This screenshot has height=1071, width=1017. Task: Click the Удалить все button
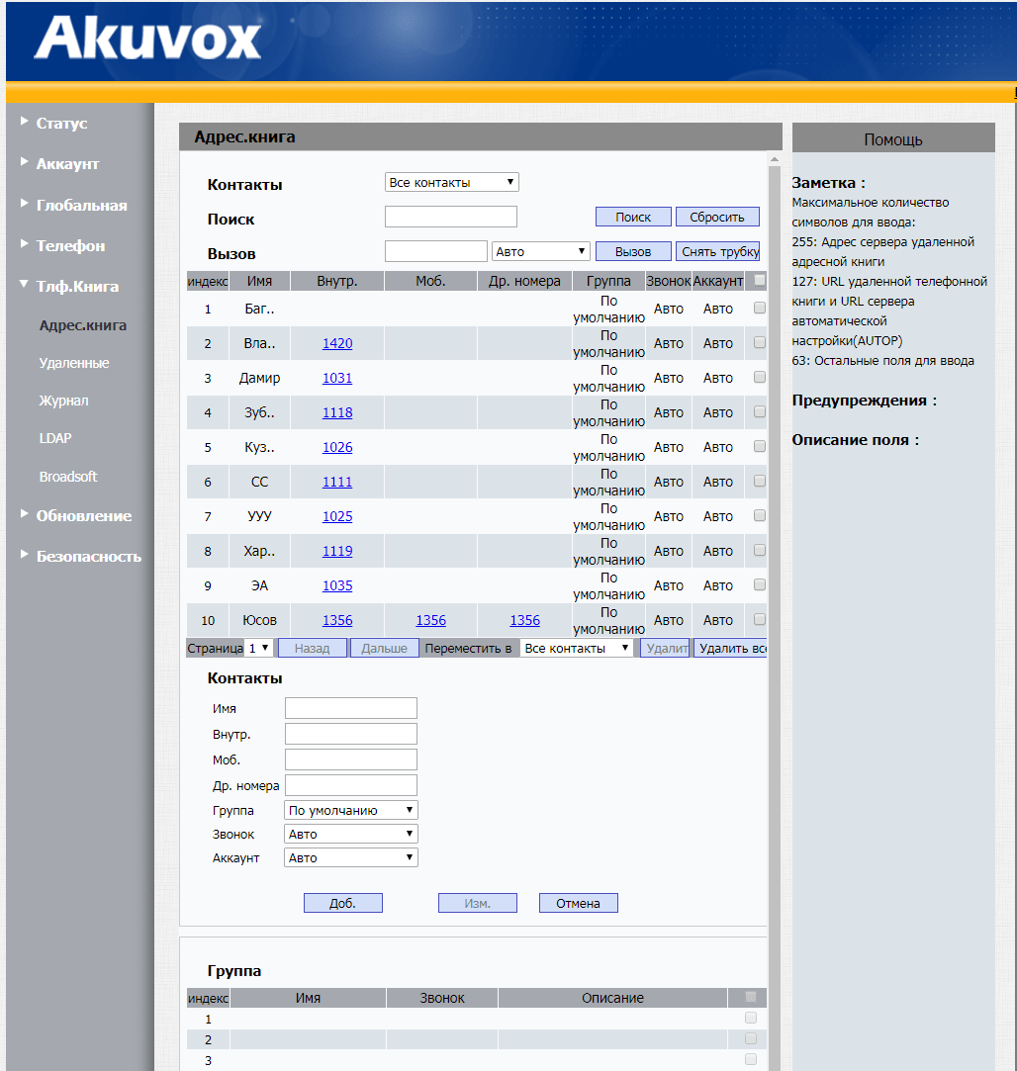731,648
